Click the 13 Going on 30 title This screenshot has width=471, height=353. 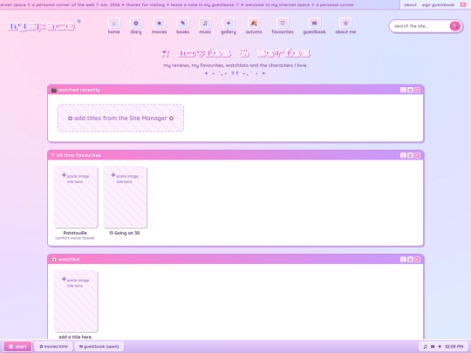[x=125, y=233]
